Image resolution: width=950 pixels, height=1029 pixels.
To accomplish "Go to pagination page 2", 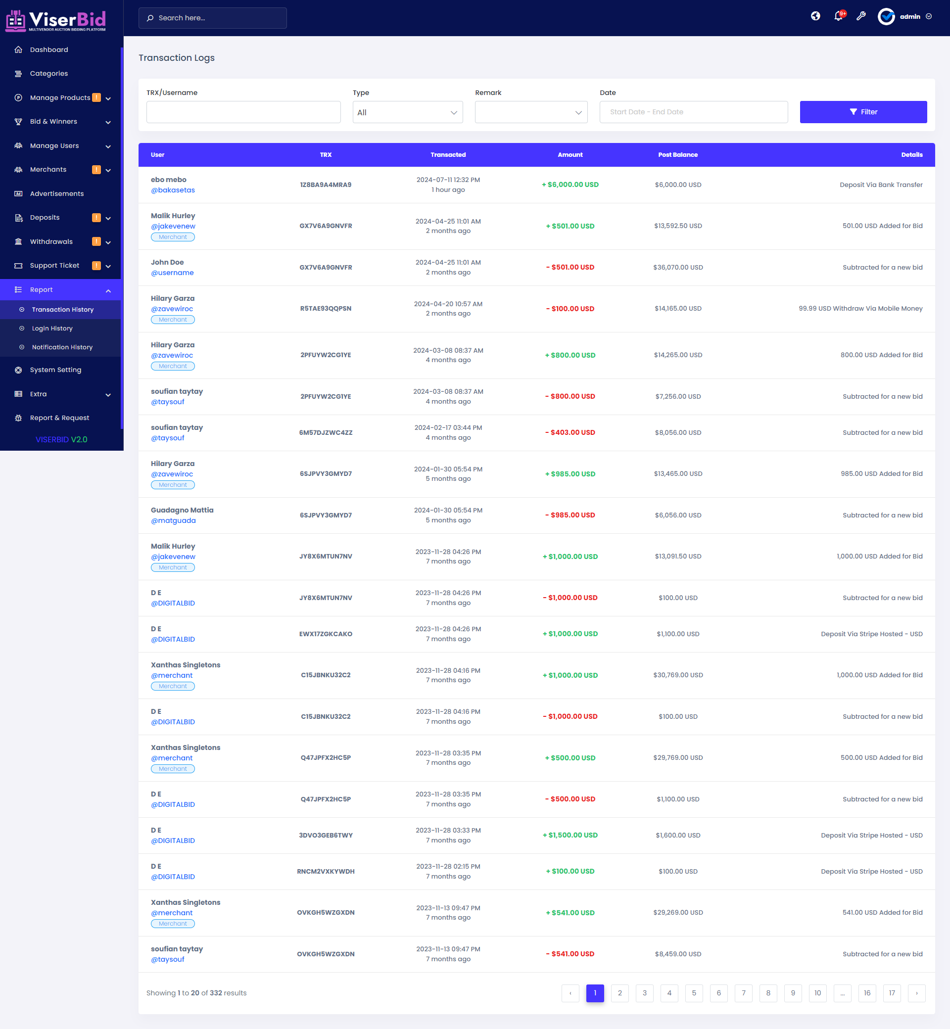I will point(619,992).
